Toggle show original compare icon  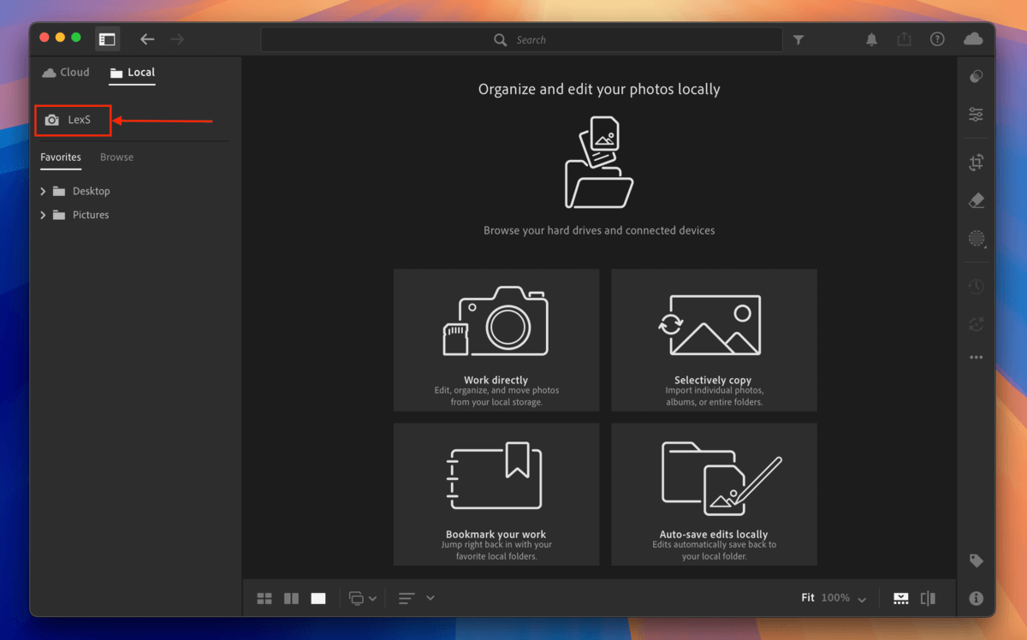(929, 598)
